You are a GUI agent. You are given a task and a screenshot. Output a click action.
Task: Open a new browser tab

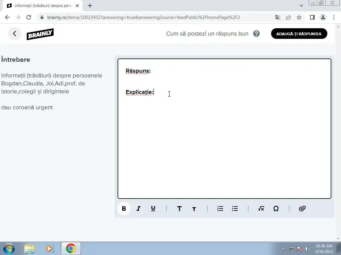pyautogui.click(x=90, y=6)
